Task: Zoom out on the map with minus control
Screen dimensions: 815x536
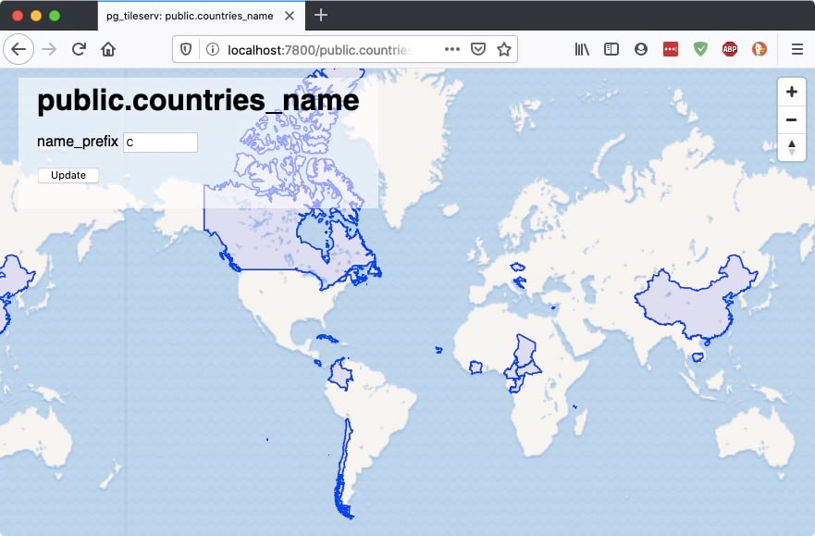Action: pyautogui.click(x=791, y=119)
